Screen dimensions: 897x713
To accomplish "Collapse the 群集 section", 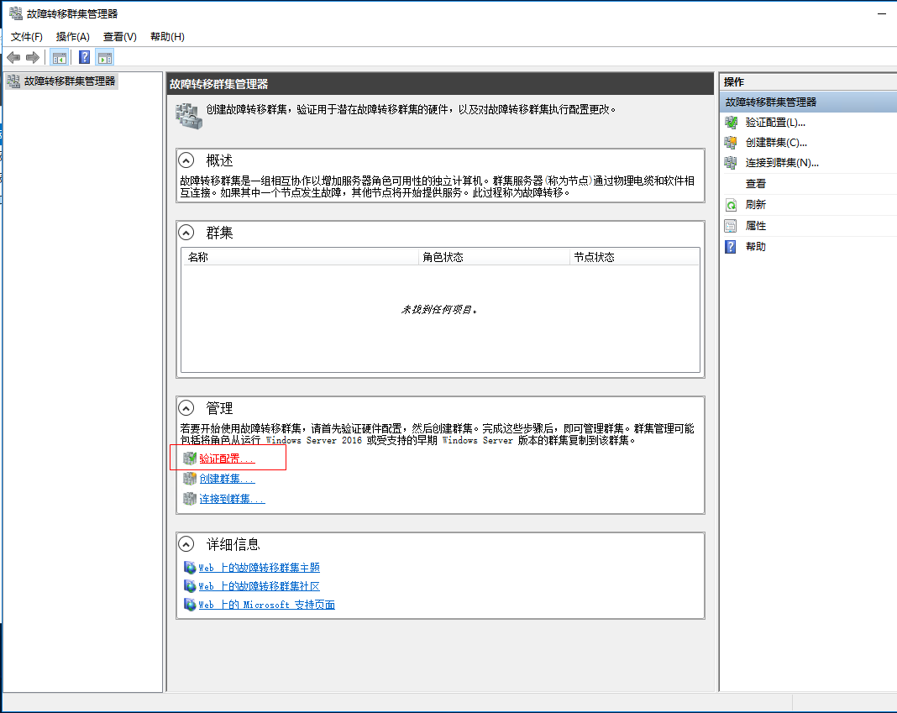I will coord(186,233).
